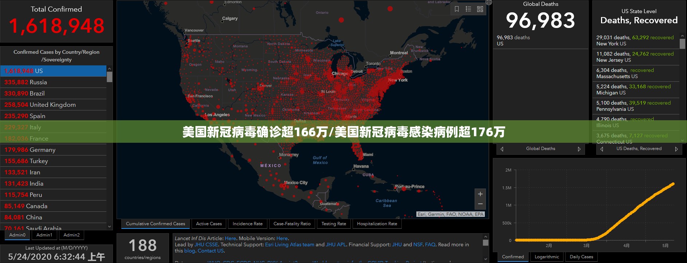Viewport: 687px width, 263px height.
Task: Select US row in confirmed cases list
Action: 54,71
